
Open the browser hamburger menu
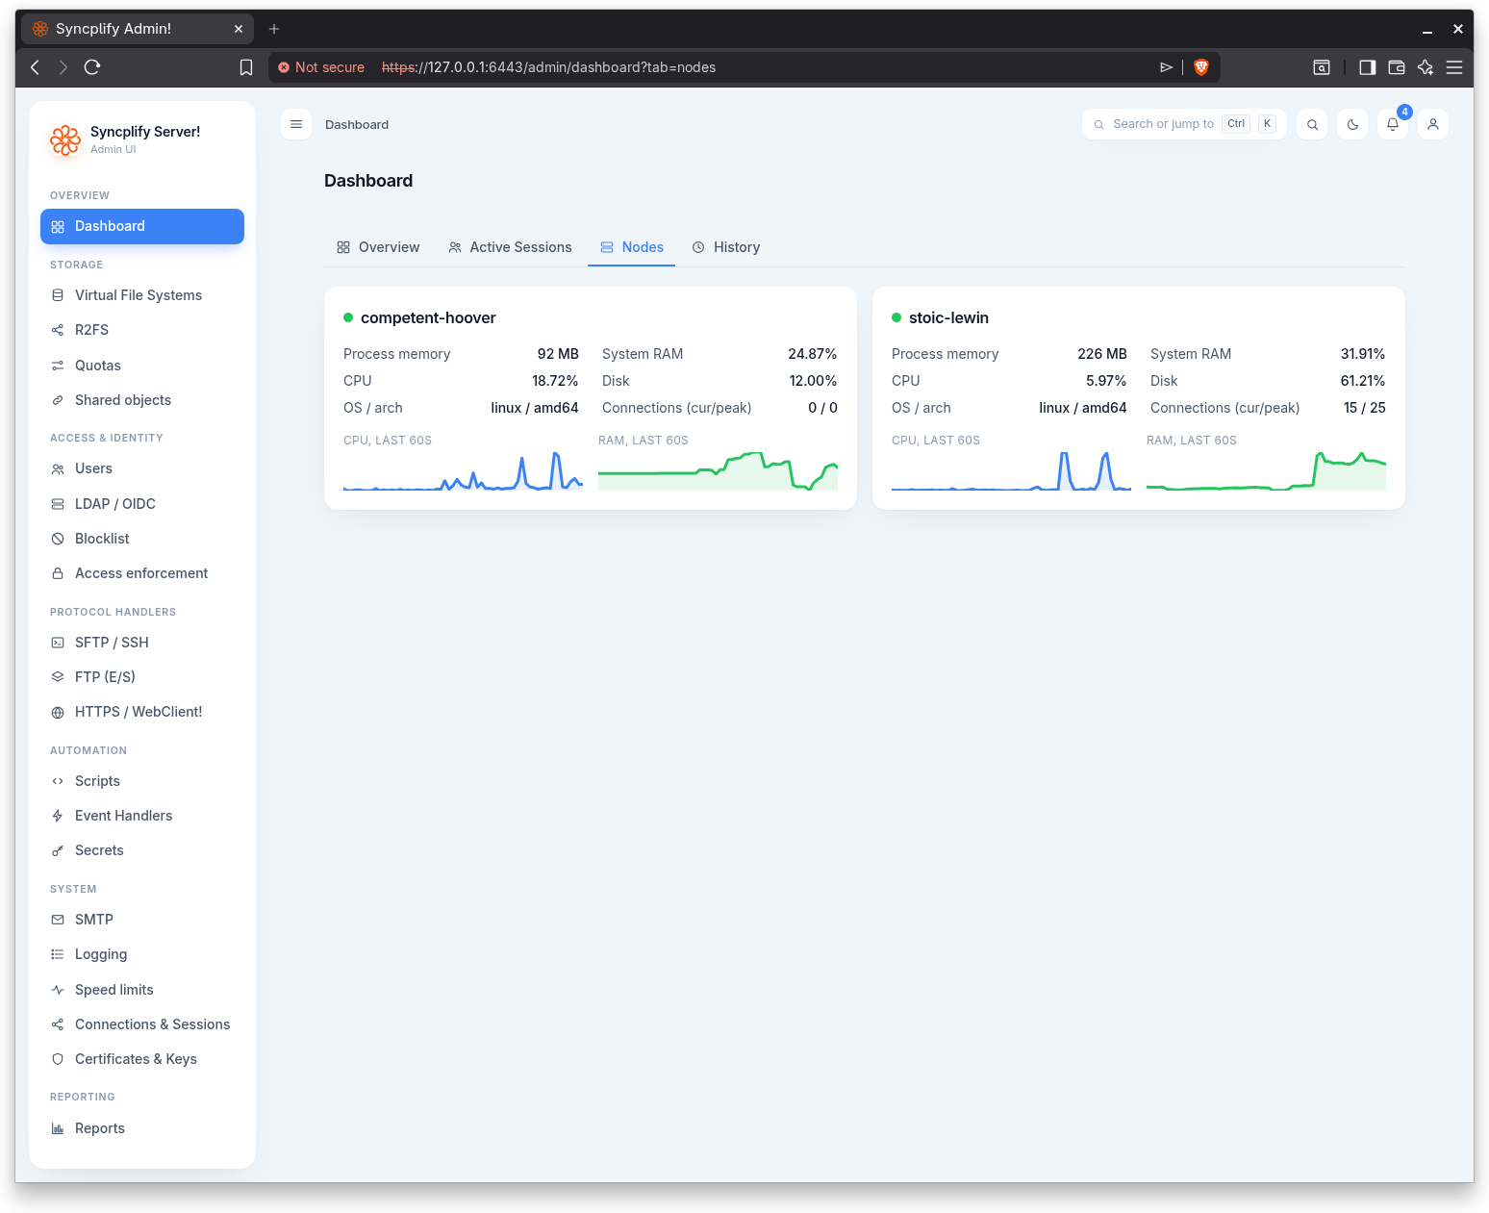point(1454,67)
